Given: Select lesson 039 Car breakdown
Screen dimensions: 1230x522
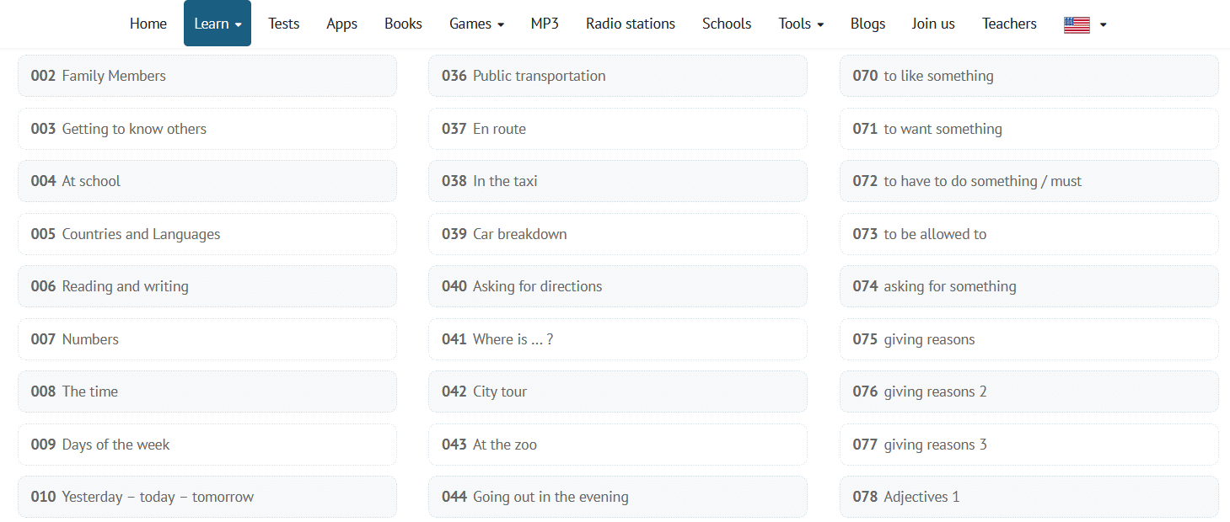Looking at the screenshot, I should click(617, 234).
